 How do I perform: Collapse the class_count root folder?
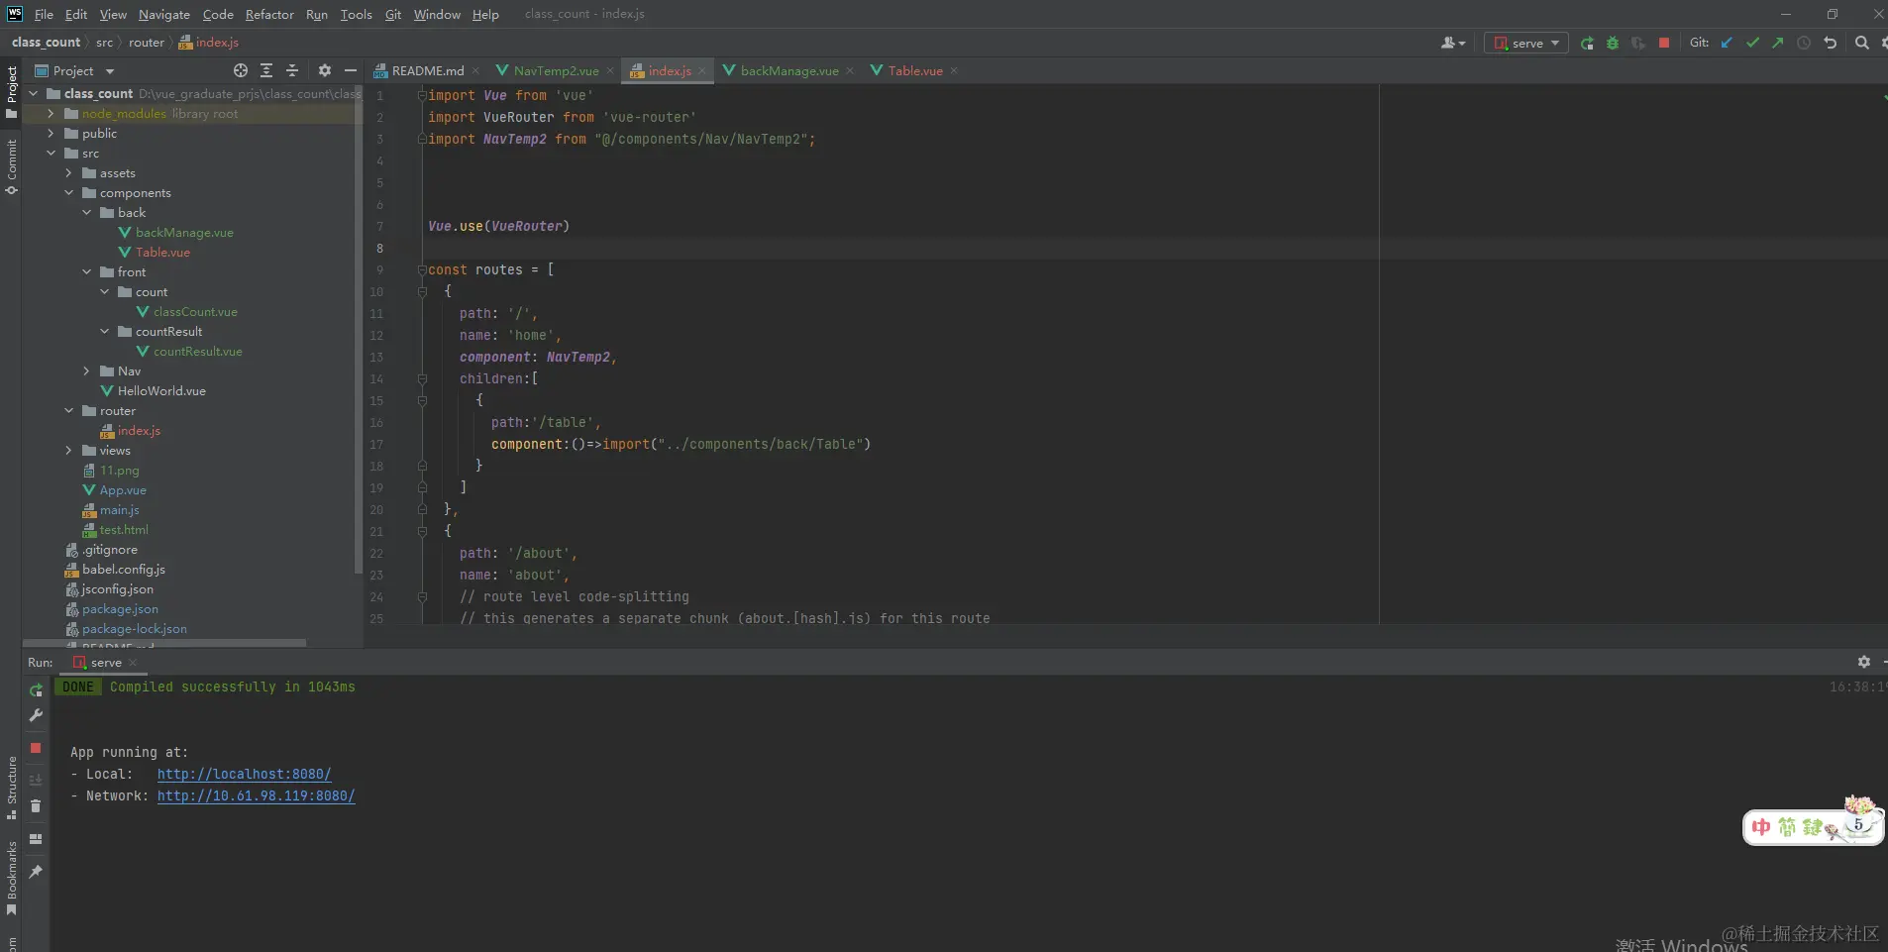click(34, 94)
